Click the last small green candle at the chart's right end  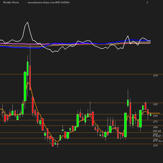point(151,115)
